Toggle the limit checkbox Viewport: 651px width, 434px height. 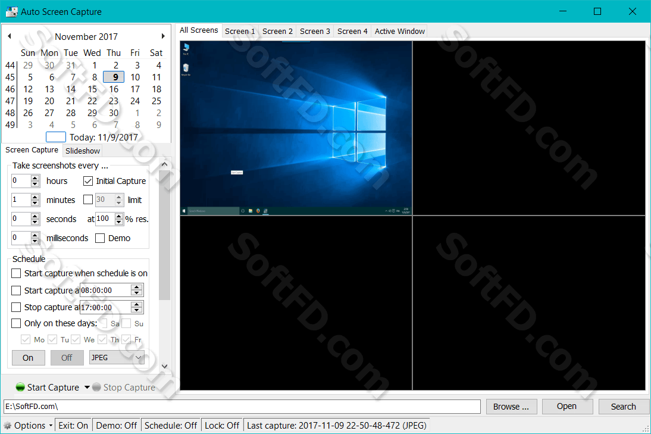click(88, 200)
